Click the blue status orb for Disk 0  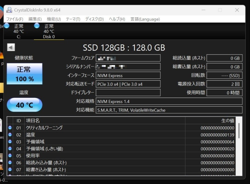(37, 26)
